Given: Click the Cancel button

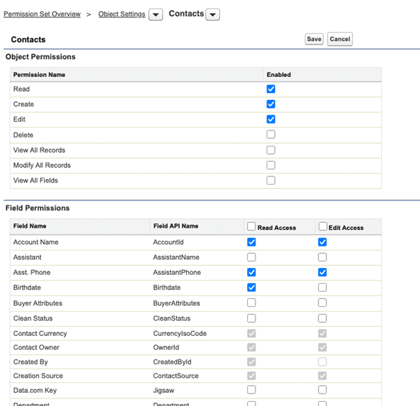Looking at the screenshot, I should coord(339,40).
